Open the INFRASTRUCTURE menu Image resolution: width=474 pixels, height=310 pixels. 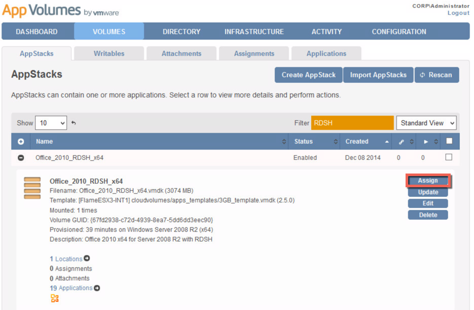click(x=254, y=31)
